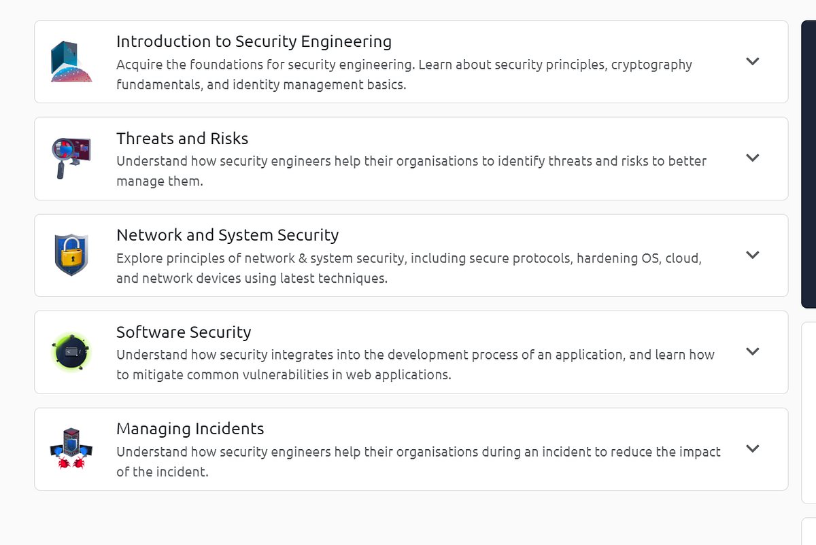The height and width of the screenshot is (545, 816).
Task: Expand the Managing Incidents module
Action: click(x=753, y=449)
